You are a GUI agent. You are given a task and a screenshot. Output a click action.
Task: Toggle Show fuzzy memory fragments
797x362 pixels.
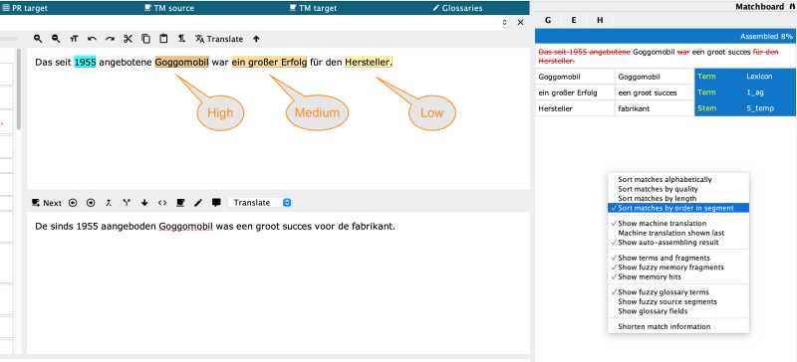tap(678, 268)
